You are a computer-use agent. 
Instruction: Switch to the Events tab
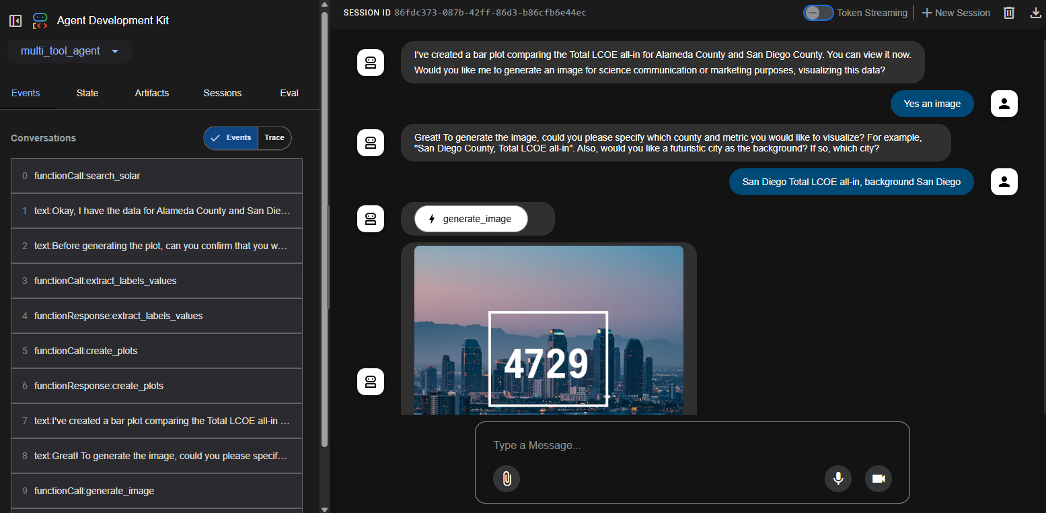(x=26, y=93)
